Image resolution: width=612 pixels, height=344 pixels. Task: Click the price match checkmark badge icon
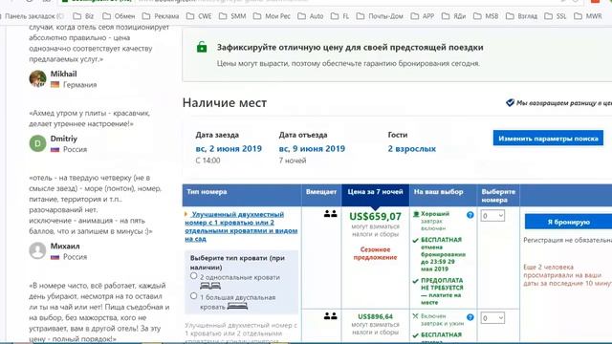pos(510,102)
